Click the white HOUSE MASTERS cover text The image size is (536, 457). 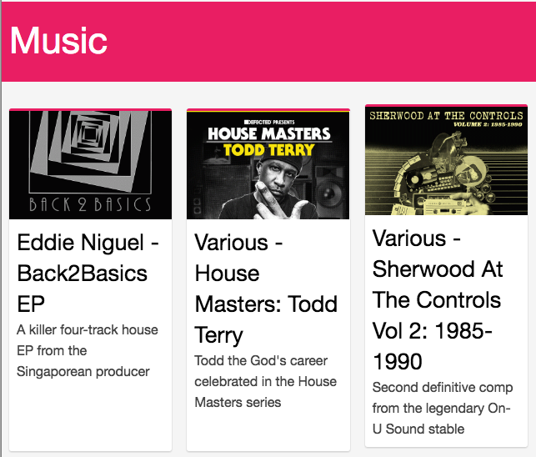pos(268,133)
